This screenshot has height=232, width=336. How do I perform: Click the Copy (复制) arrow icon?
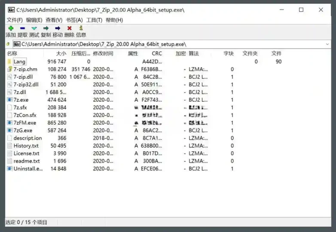[x=46, y=28]
